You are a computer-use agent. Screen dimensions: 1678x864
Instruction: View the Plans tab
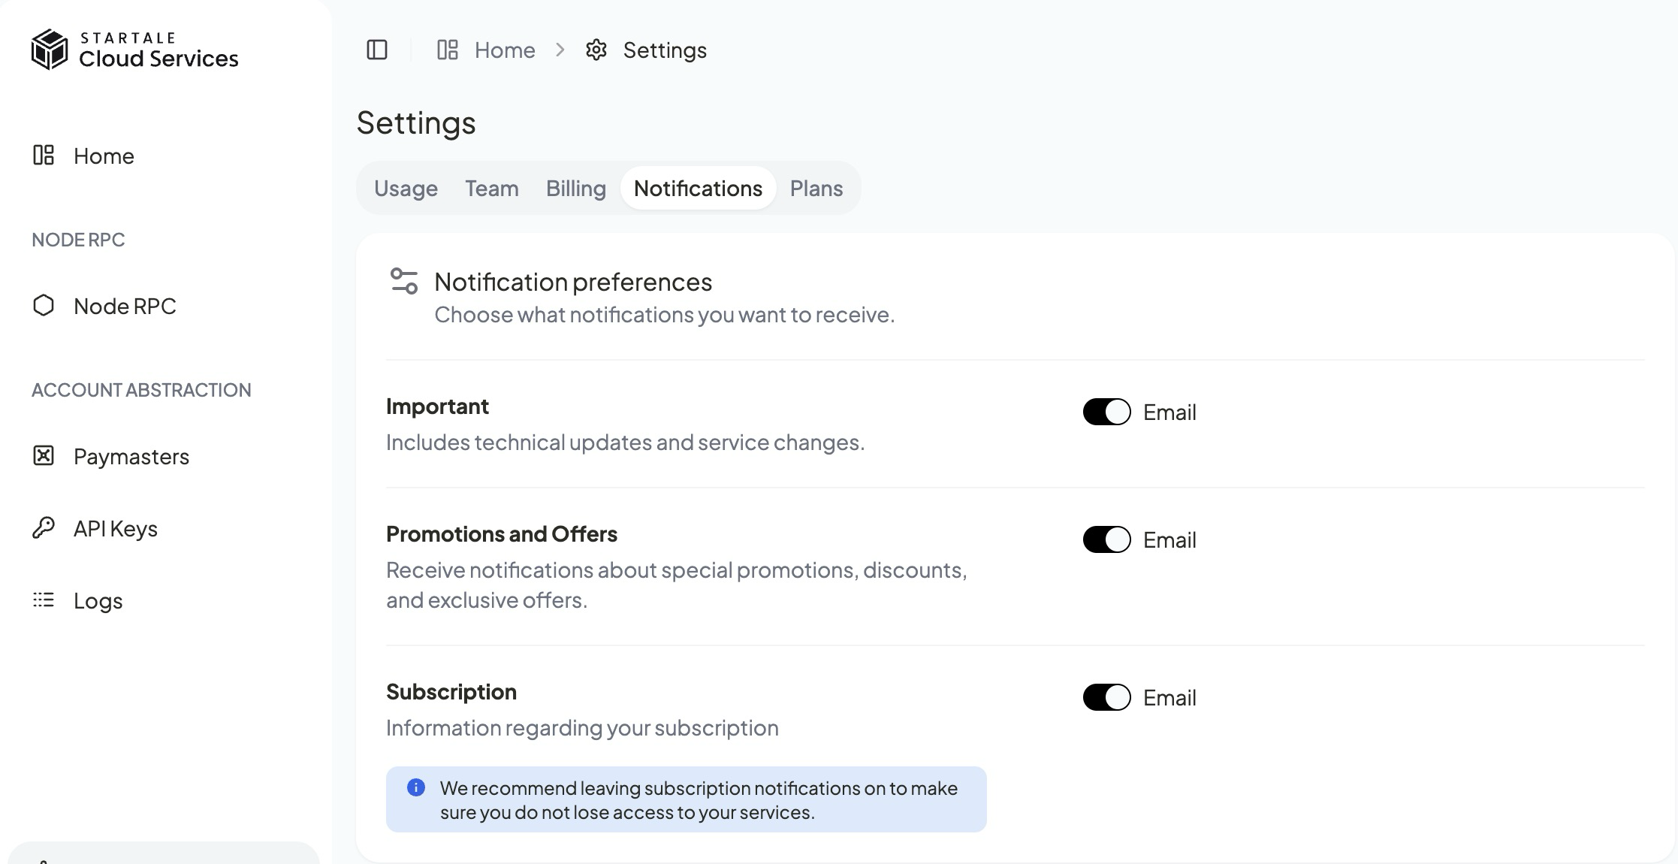click(816, 189)
